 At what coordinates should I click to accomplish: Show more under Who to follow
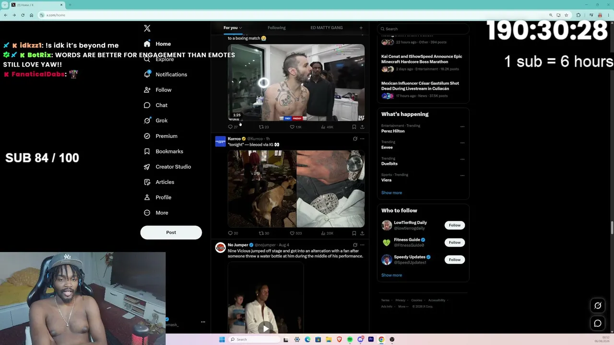pos(391,275)
